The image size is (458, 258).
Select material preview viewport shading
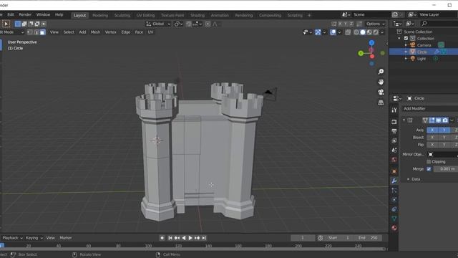point(369,32)
